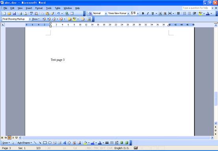The image size is (218, 151).
Task: Click the spelling status book icon
Action: tap(136, 148)
